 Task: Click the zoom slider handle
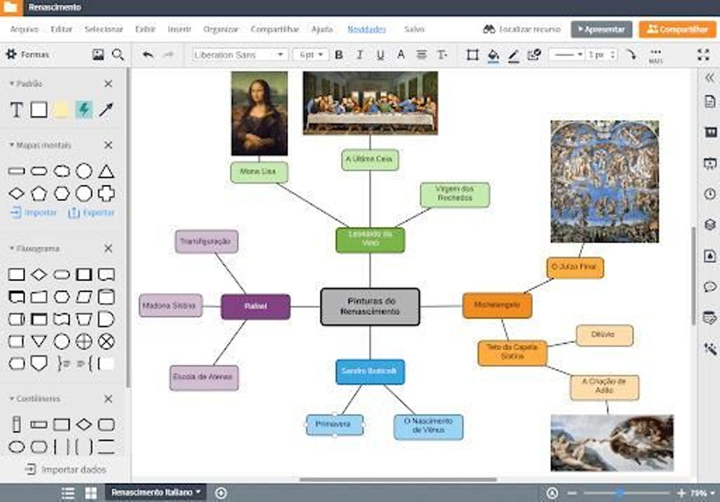click(x=620, y=493)
